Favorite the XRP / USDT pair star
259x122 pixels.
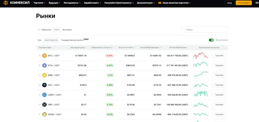(39, 105)
